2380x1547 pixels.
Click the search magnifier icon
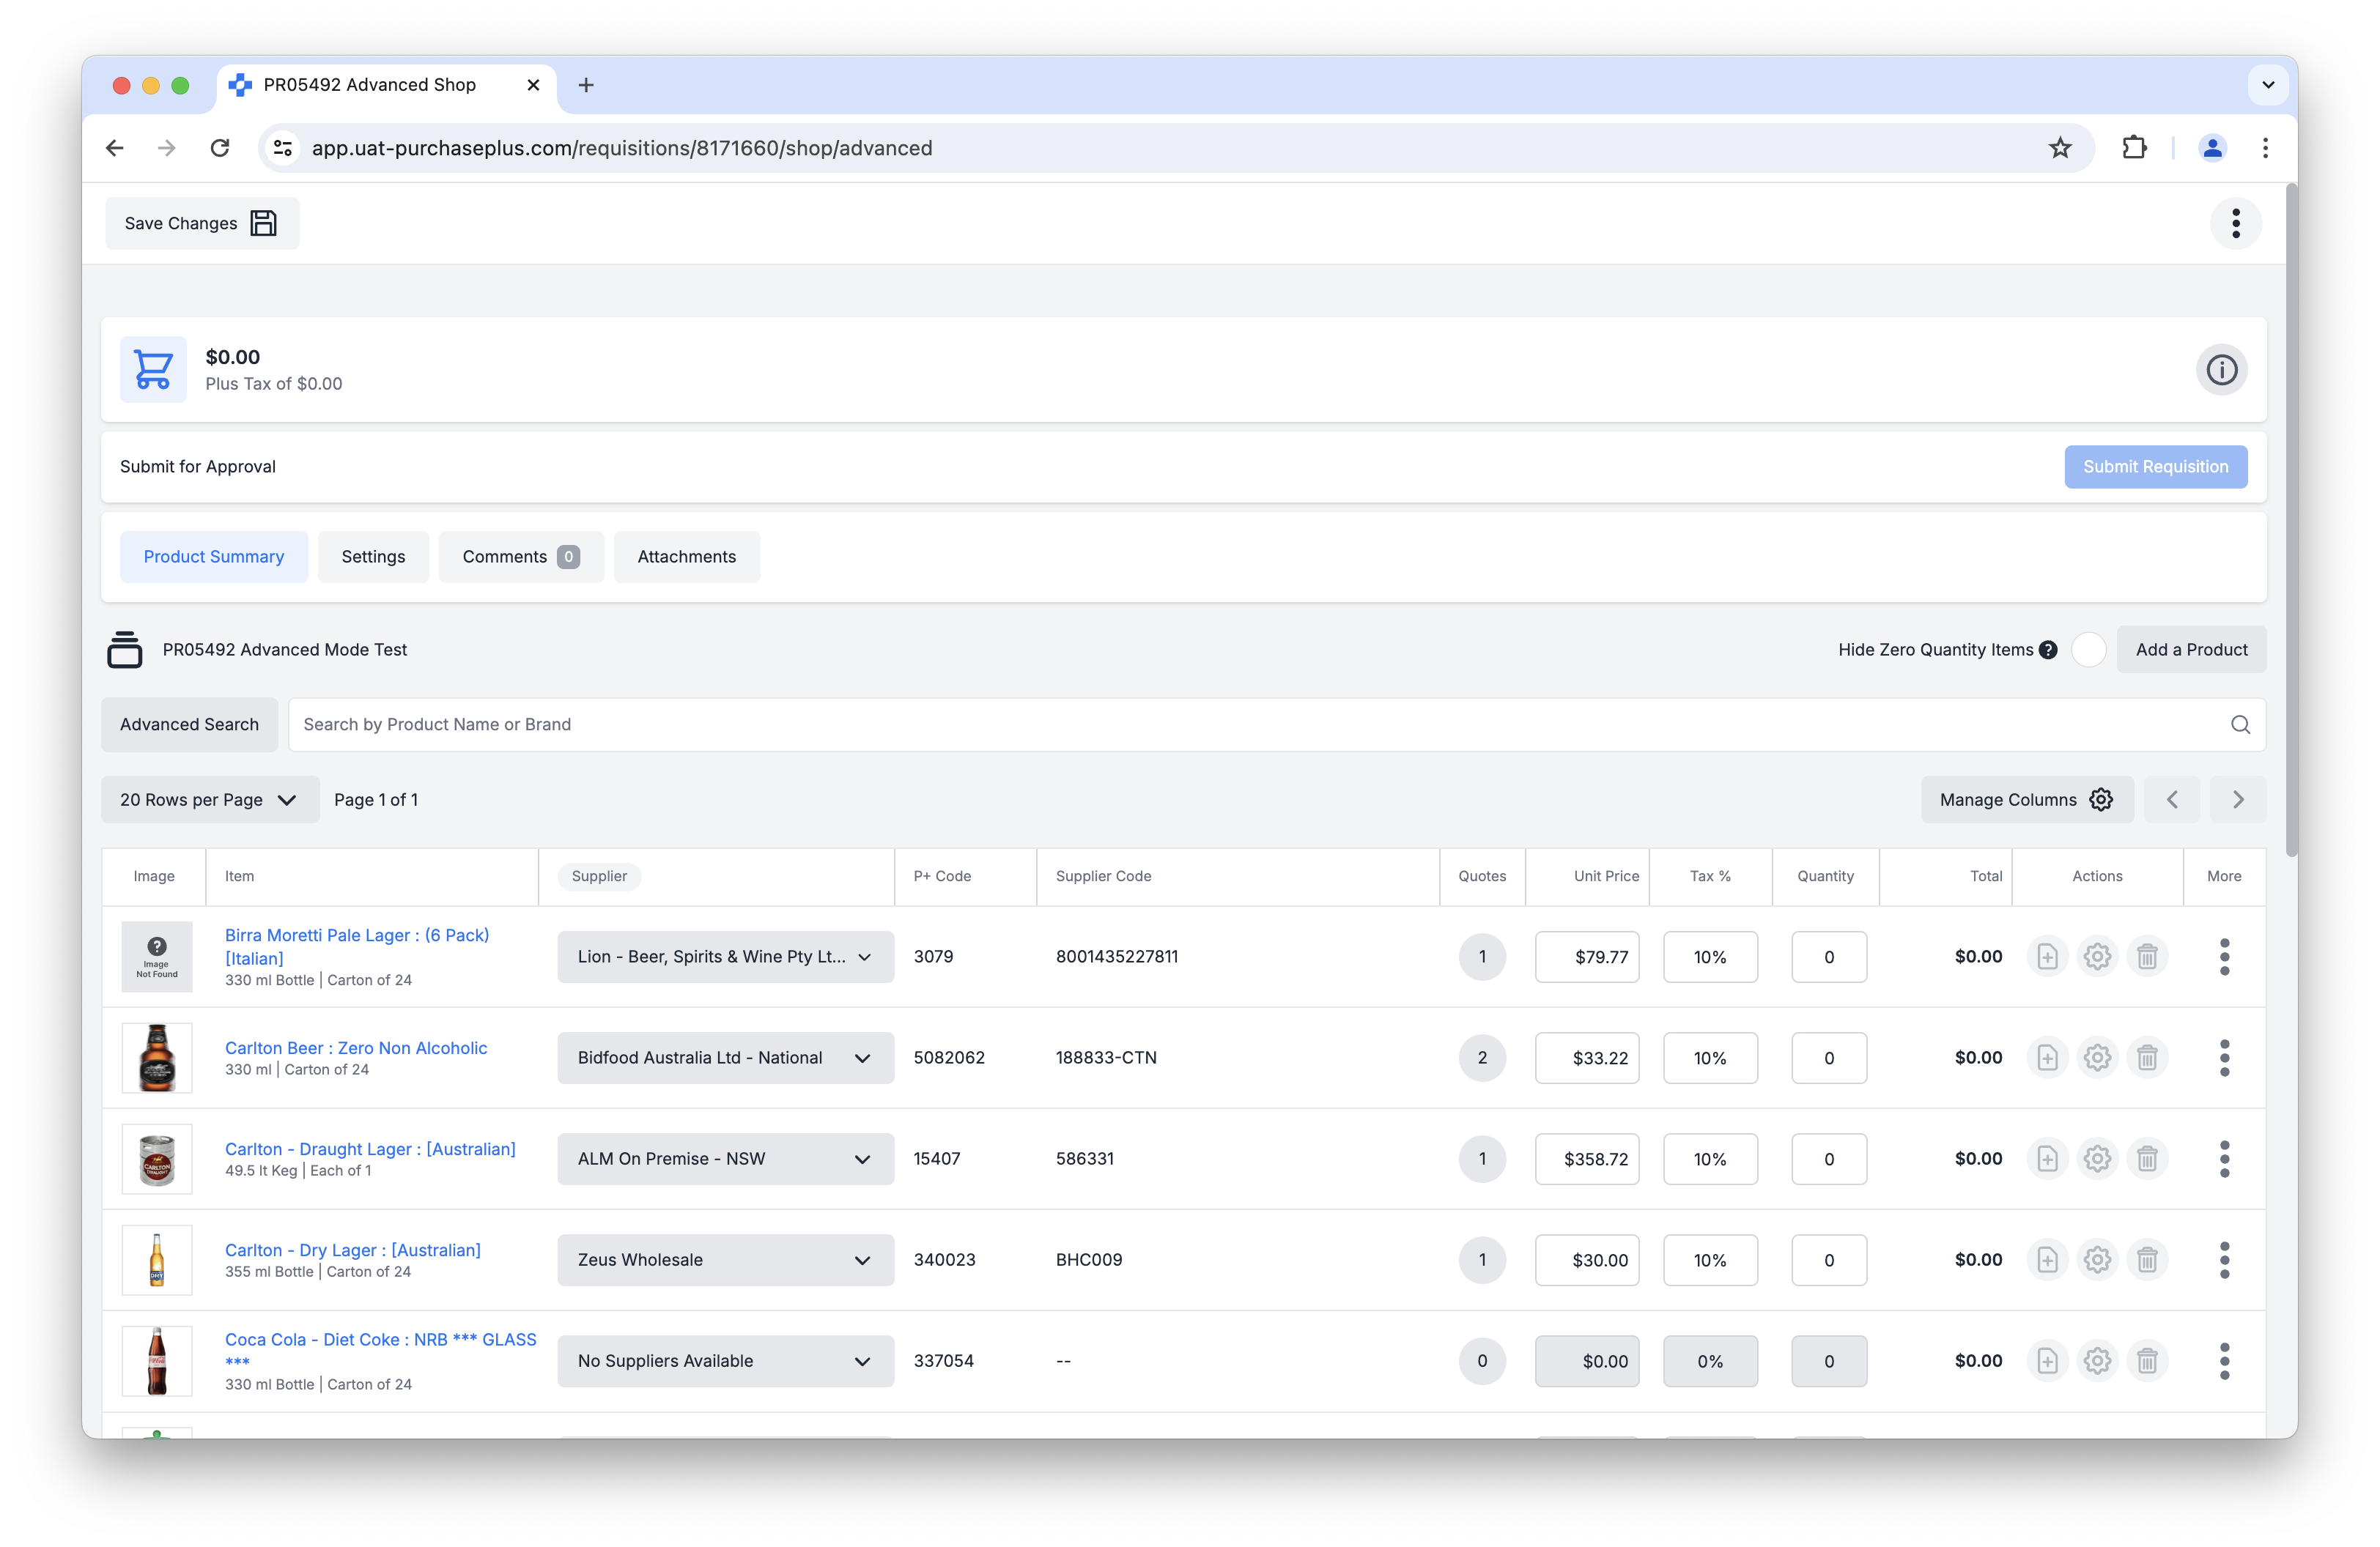pyautogui.click(x=2240, y=724)
